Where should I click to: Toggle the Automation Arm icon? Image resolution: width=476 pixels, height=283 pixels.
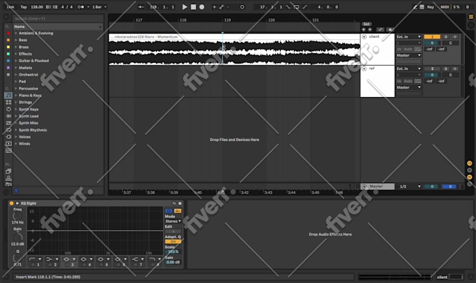222,7
